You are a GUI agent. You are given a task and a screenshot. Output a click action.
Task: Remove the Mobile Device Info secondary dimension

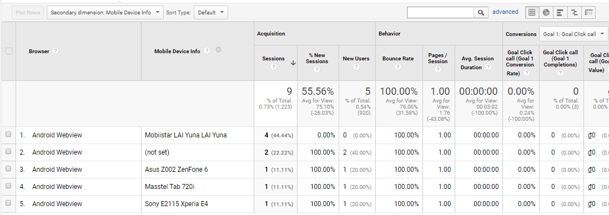(x=218, y=49)
